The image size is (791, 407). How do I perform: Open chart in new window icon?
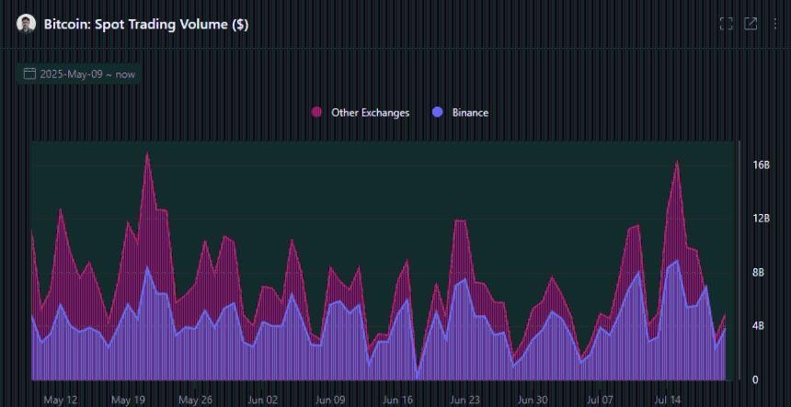pyautogui.click(x=751, y=24)
